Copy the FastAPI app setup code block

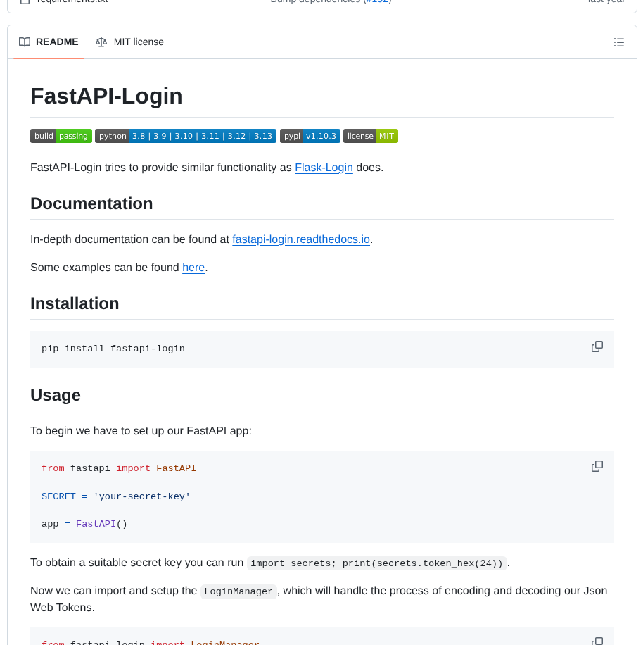click(x=597, y=466)
